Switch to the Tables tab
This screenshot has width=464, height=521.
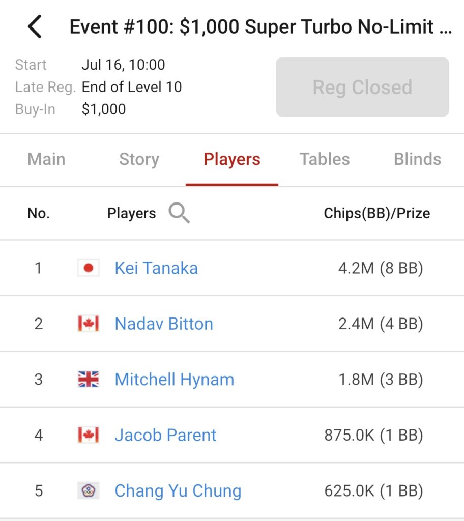pos(325,159)
